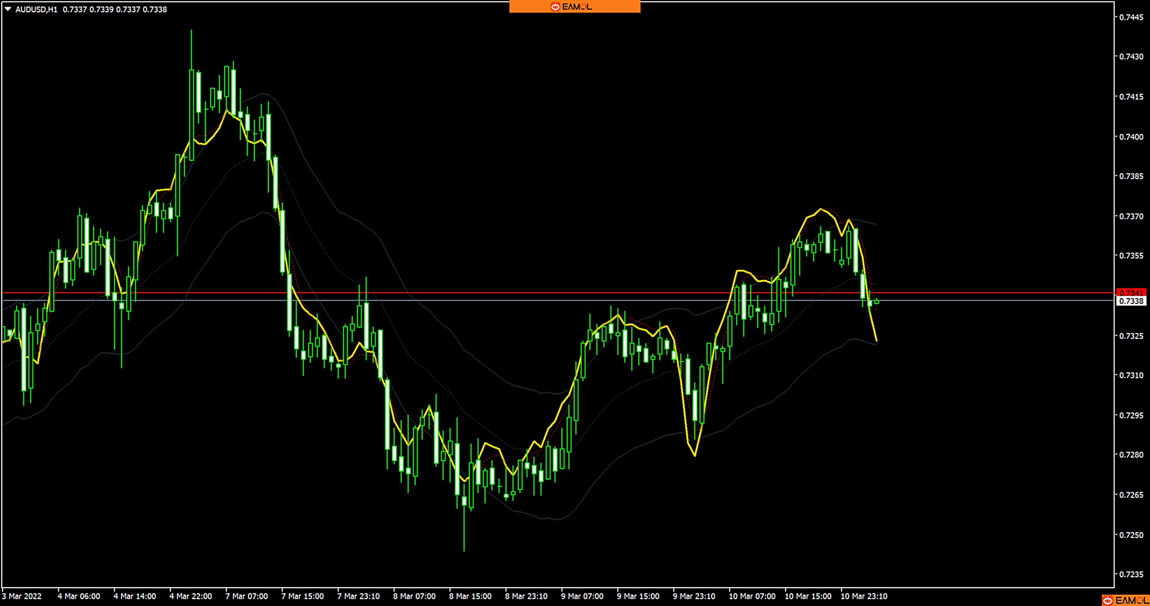Click the 10 Mar 23:10 time label
The height and width of the screenshot is (606, 1150).
tap(864, 596)
